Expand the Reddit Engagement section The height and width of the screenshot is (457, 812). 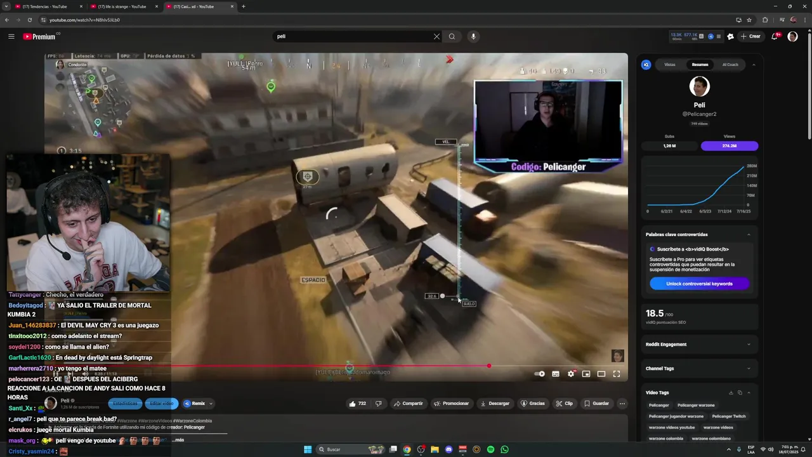point(749,344)
